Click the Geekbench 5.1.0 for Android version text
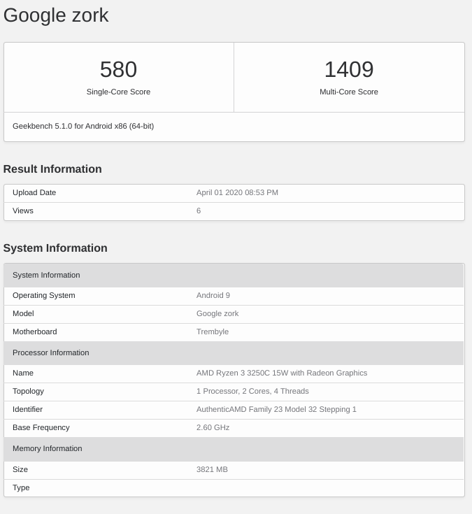 [83, 126]
